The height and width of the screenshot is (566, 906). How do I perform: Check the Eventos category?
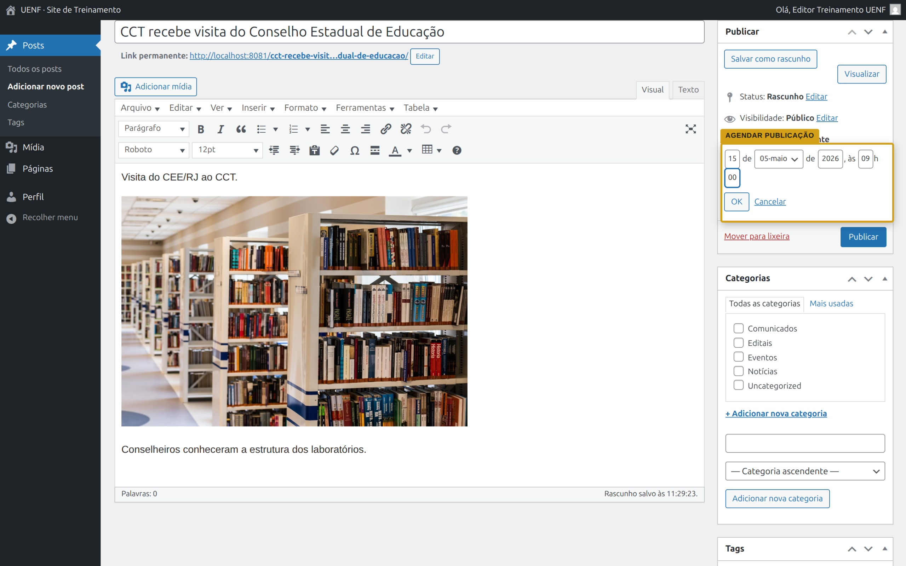pos(738,357)
